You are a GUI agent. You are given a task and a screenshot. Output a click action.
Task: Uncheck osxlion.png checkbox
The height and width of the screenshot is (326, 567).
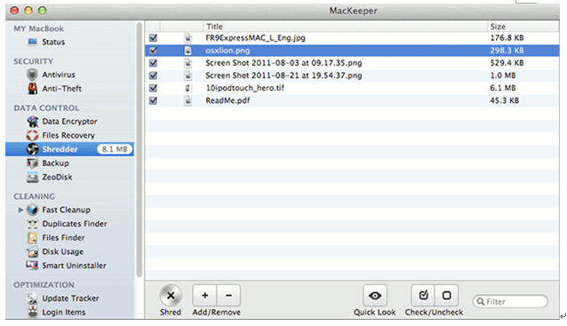pyautogui.click(x=154, y=51)
